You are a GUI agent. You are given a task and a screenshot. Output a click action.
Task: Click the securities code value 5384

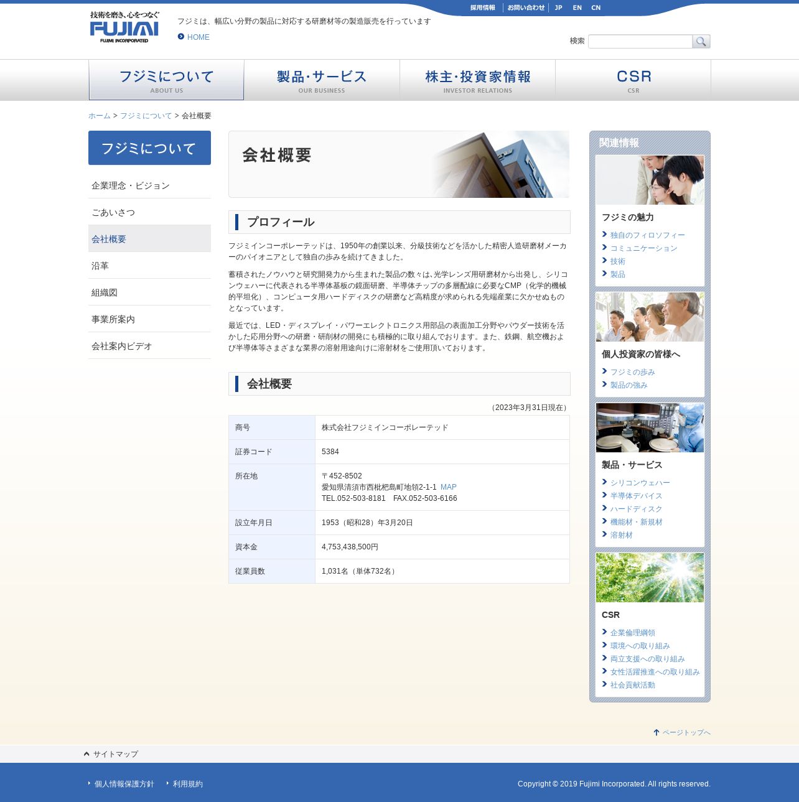click(x=330, y=452)
